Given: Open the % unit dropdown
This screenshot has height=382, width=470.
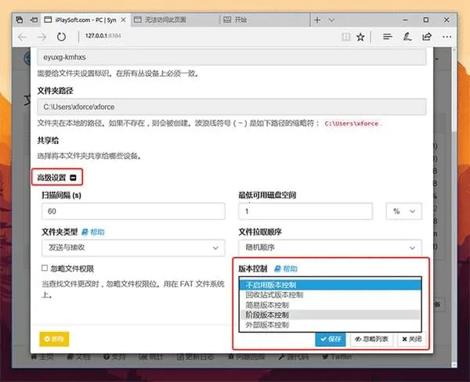Looking at the screenshot, I should point(403,211).
